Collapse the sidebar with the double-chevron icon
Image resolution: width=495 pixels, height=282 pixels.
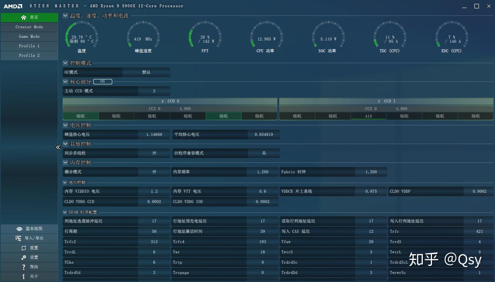coord(58,147)
